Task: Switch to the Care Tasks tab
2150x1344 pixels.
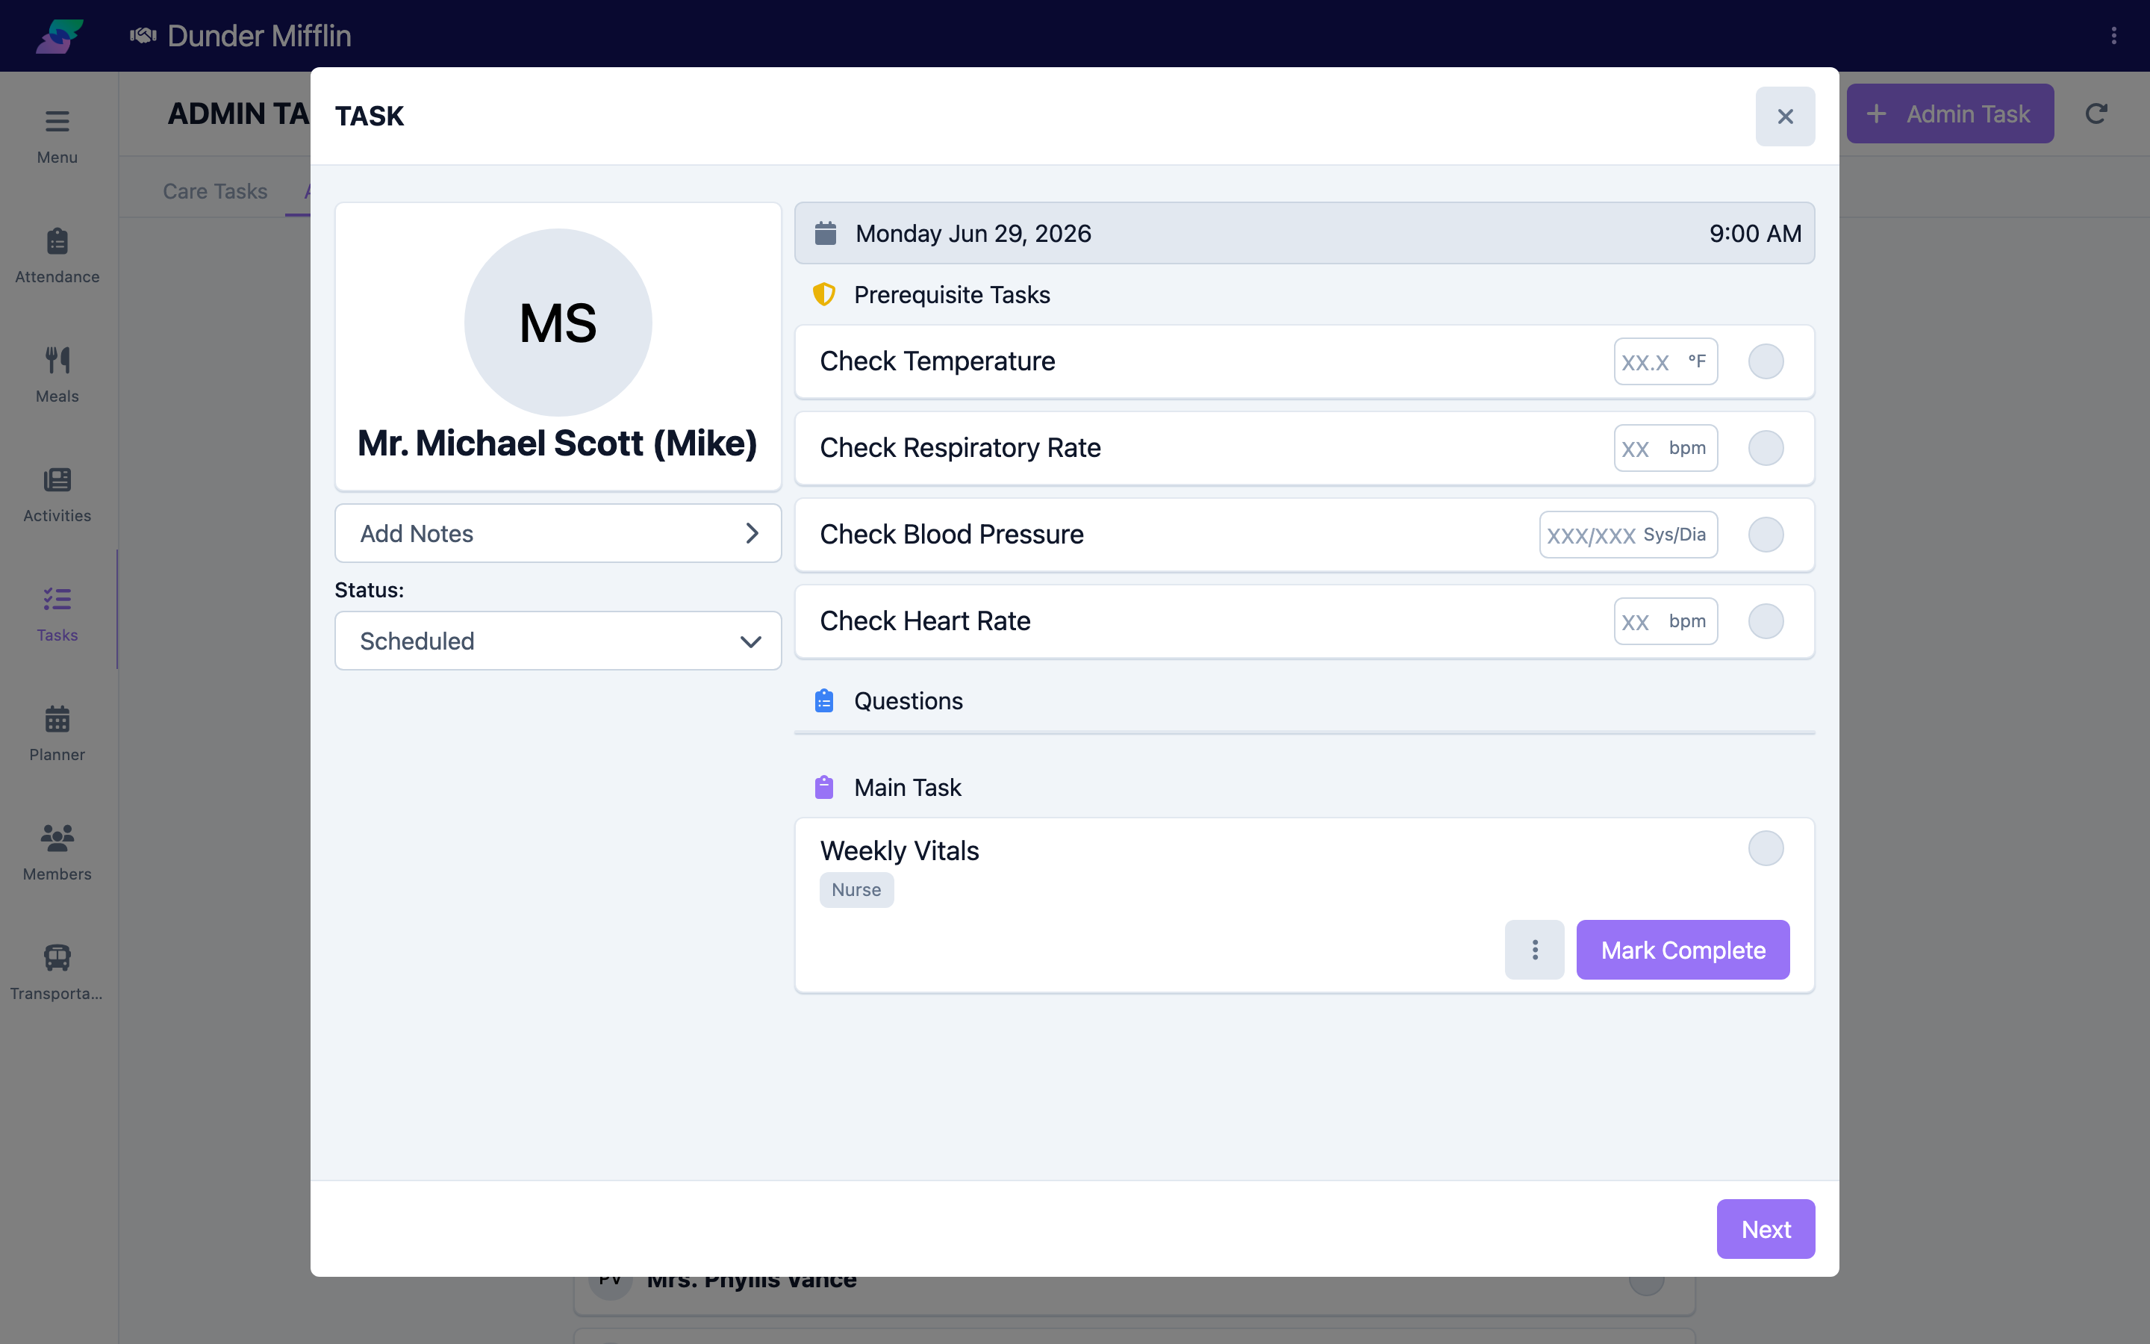Action: [x=215, y=191]
